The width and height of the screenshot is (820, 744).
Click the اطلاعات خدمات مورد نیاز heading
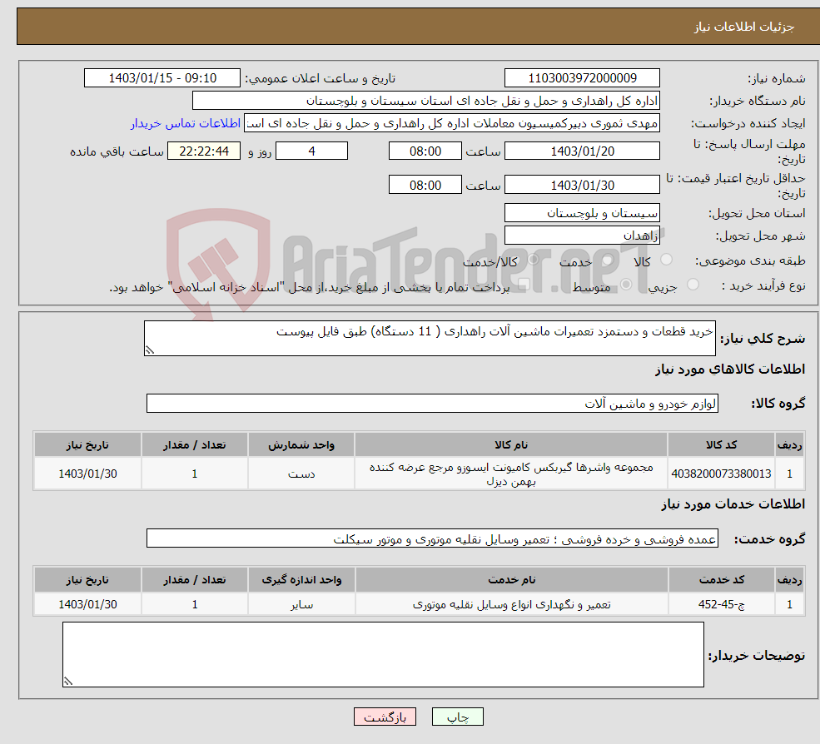(733, 504)
